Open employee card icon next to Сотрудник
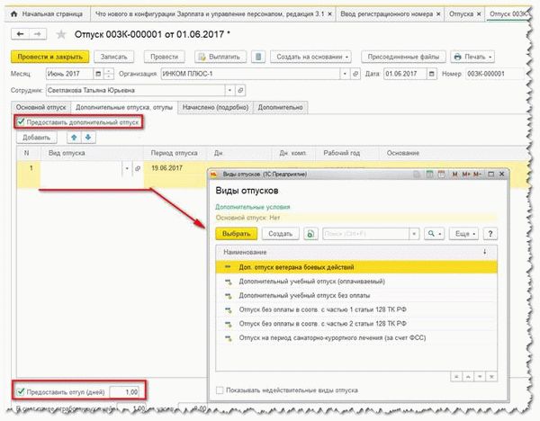The image size is (540, 421). click(240, 91)
